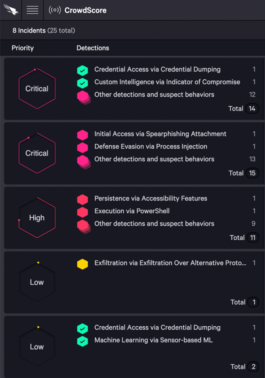The image size is (265, 378).
Task: Click green check beside Custom Intelligence detection
Action: (x=82, y=82)
